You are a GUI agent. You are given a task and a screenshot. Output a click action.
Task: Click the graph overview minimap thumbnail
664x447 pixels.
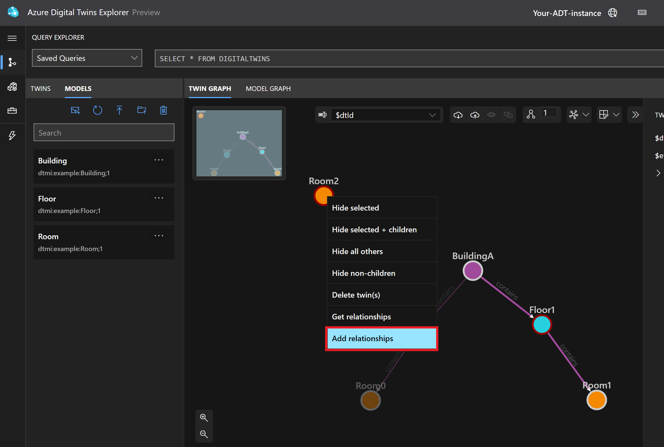[239, 143]
